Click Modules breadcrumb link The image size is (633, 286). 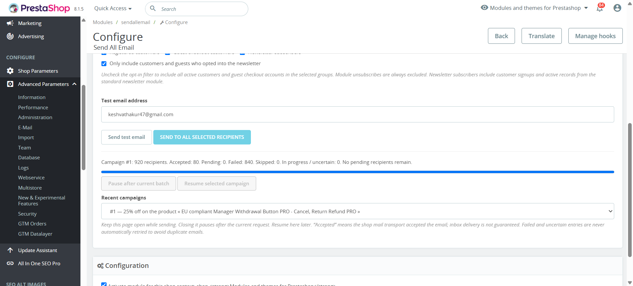(103, 22)
